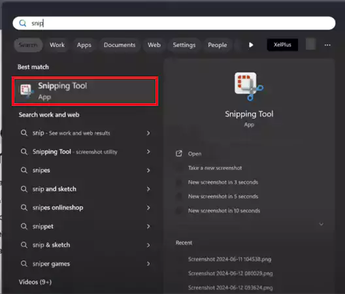
Task: Select 'snip - See work and web results' suggestion
Action: 85,133
